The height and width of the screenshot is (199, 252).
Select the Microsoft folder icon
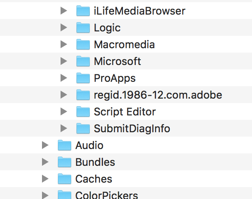click(x=83, y=61)
